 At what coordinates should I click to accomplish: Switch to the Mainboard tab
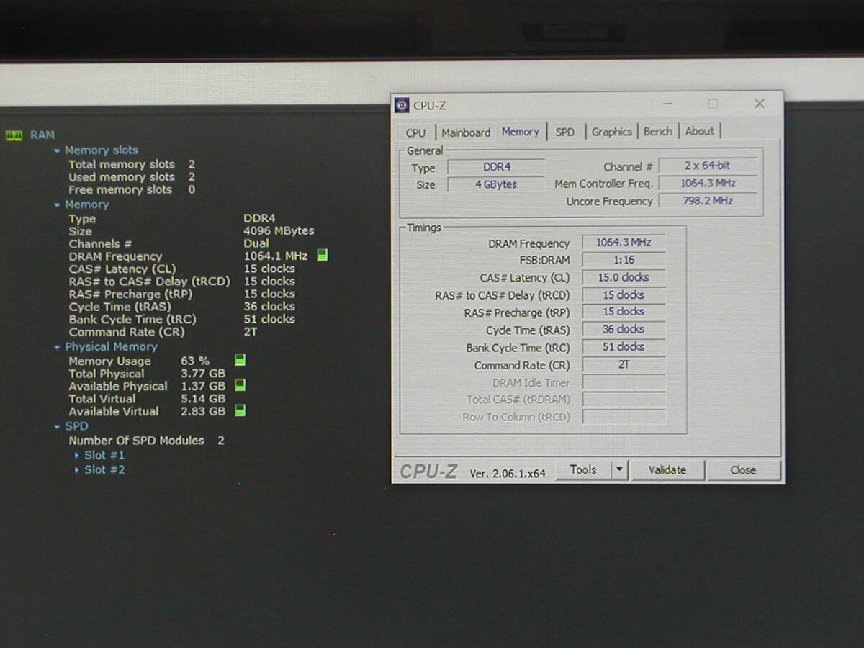[x=466, y=132]
